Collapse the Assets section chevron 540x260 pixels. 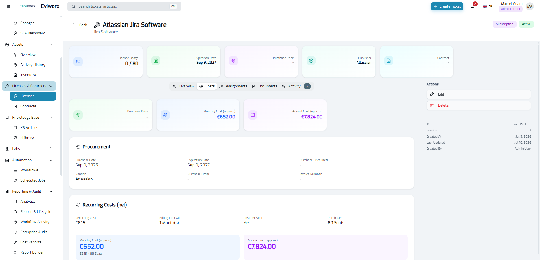click(x=51, y=45)
